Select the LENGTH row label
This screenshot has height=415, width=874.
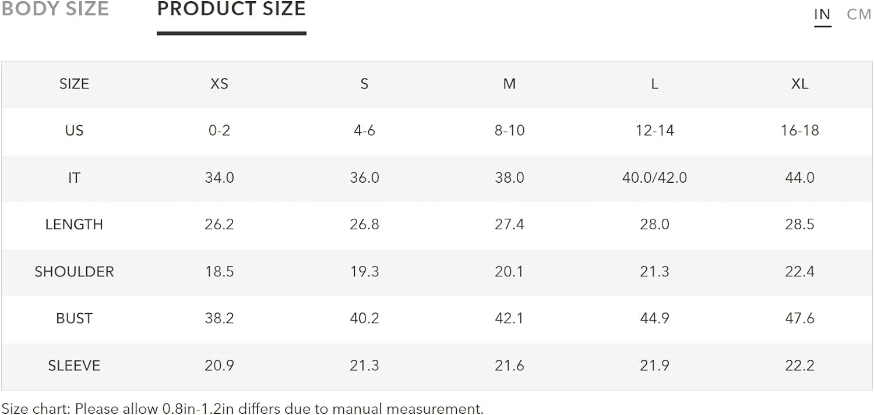(x=74, y=225)
